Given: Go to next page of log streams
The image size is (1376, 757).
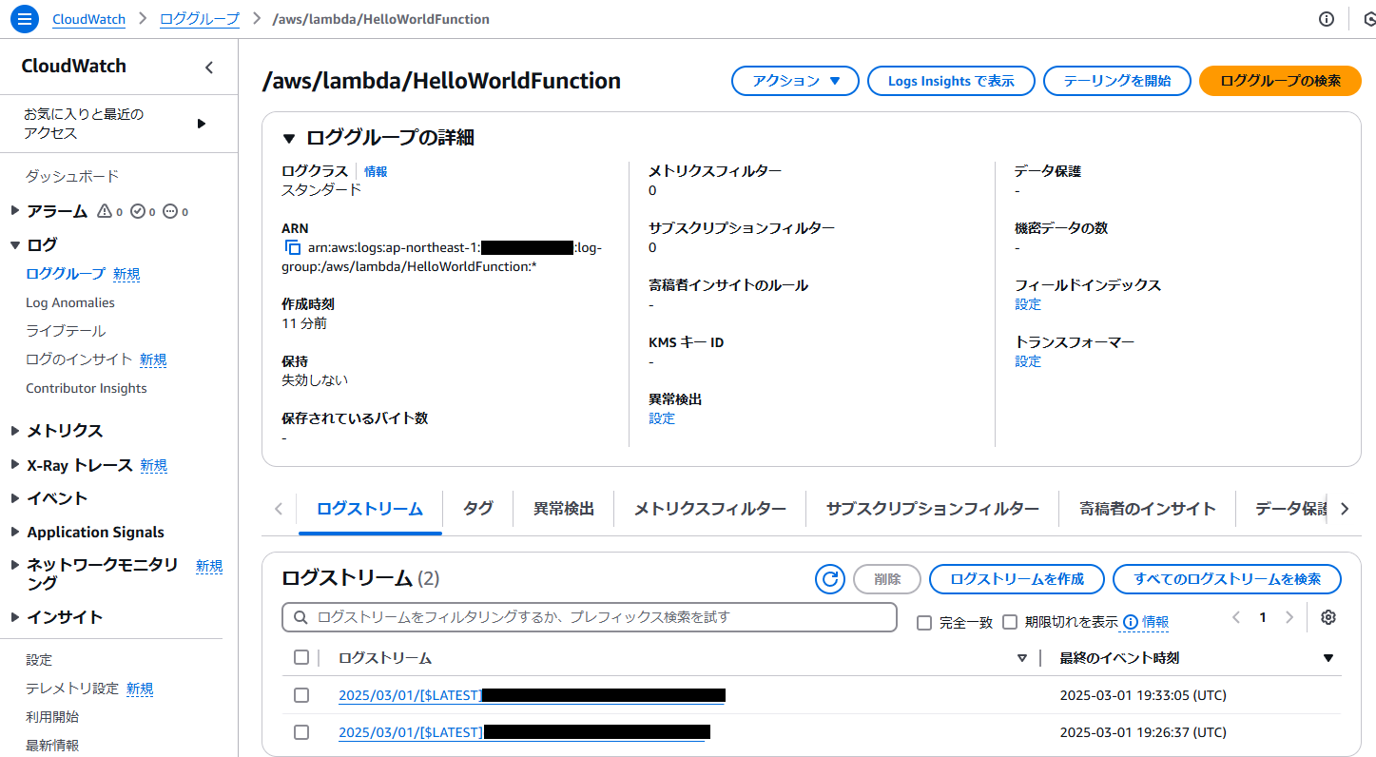Looking at the screenshot, I should tap(1289, 617).
